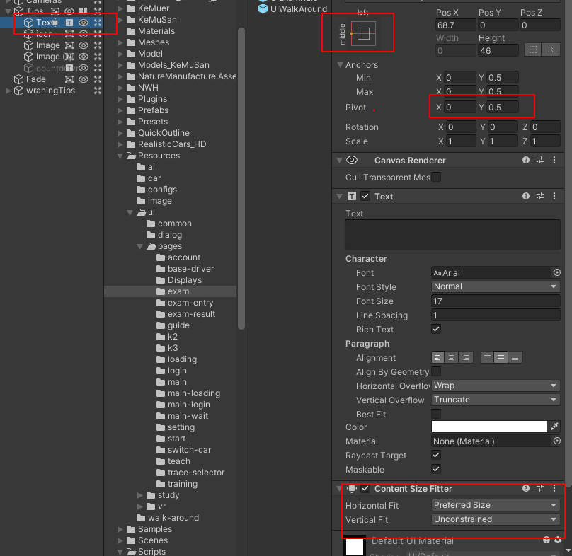Click the Height field value 46
572x556 pixels.
click(498, 50)
